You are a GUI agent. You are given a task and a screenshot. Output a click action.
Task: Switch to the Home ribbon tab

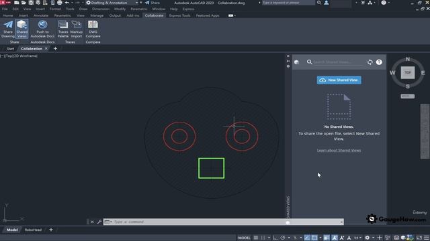(8, 15)
